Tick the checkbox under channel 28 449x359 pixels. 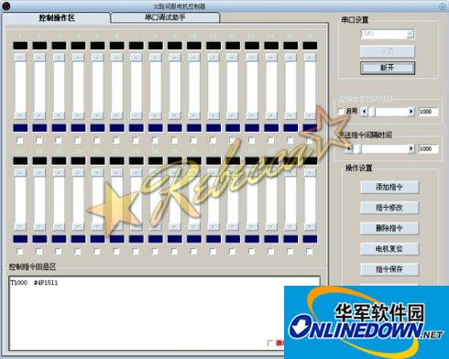pos(232,251)
